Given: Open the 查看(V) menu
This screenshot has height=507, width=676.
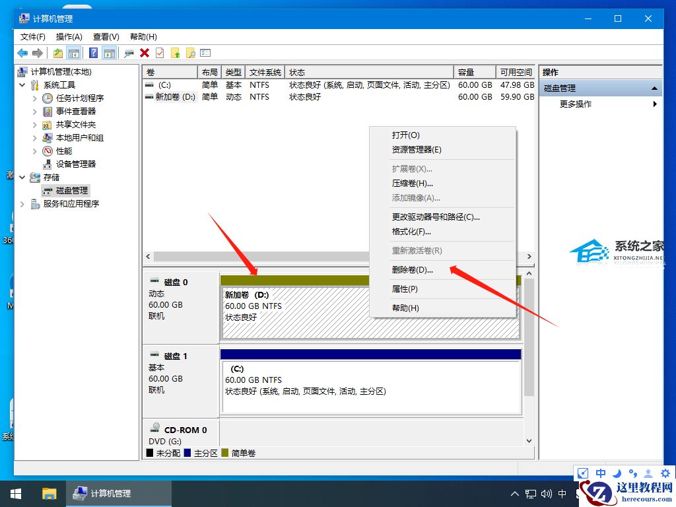Looking at the screenshot, I should [105, 36].
